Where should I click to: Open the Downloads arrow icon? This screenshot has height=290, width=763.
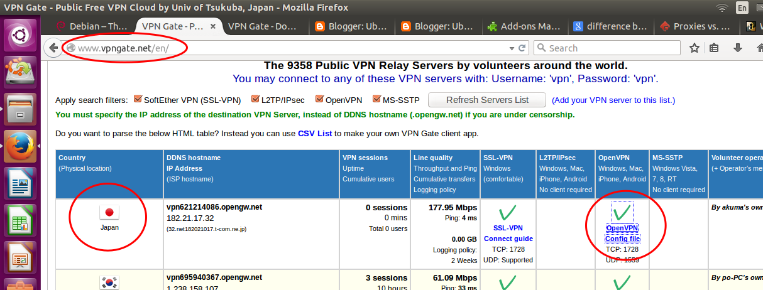click(738, 48)
